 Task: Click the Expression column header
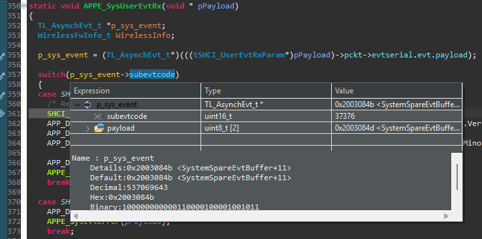(136, 91)
